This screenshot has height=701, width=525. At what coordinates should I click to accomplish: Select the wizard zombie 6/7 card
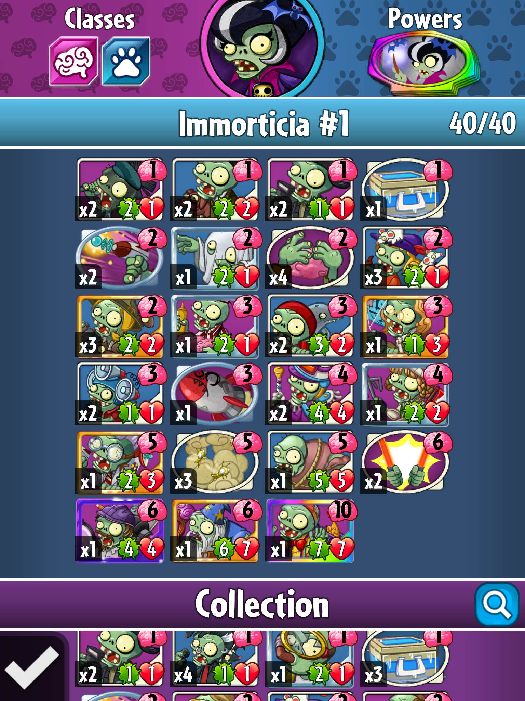point(215,530)
